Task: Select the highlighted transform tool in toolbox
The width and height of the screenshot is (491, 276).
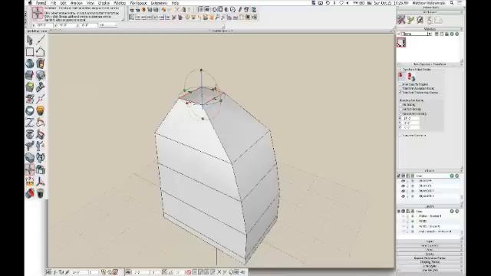Action: click(30, 169)
